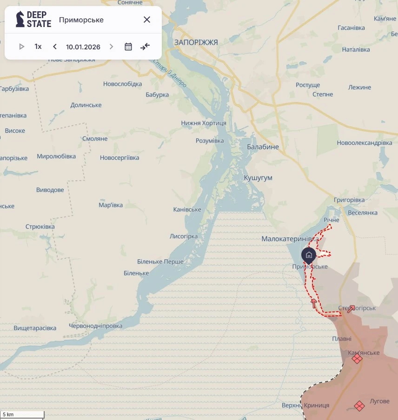
Task: Click the Кушугум town label
Action: tap(258, 177)
